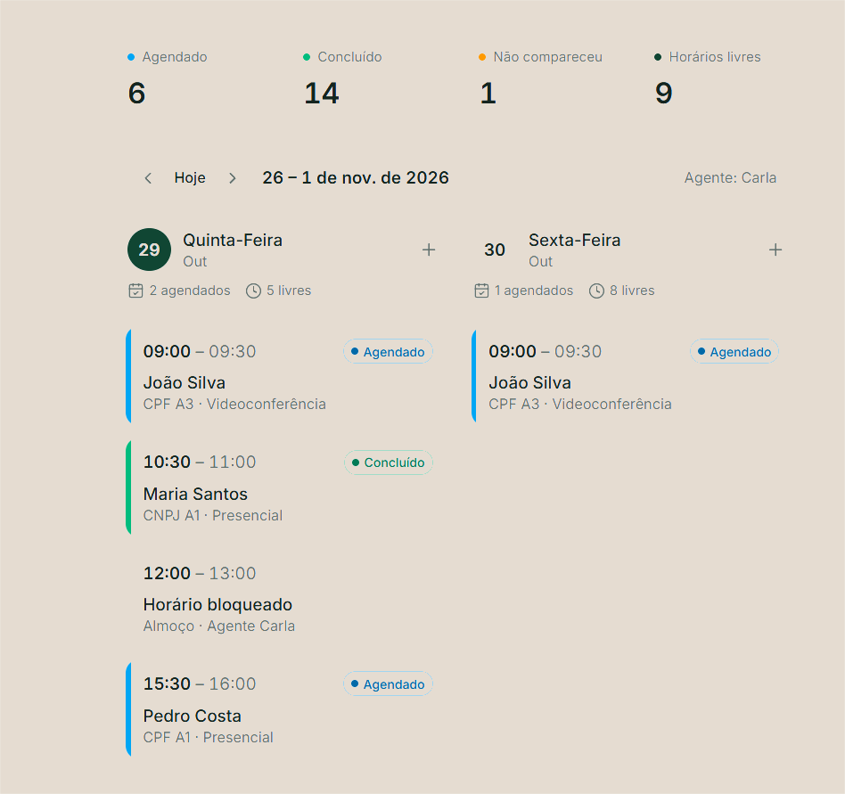Click the 1 agendados text
Viewport: 845px width, 794px height.
pyautogui.click(x=534, y=291)
